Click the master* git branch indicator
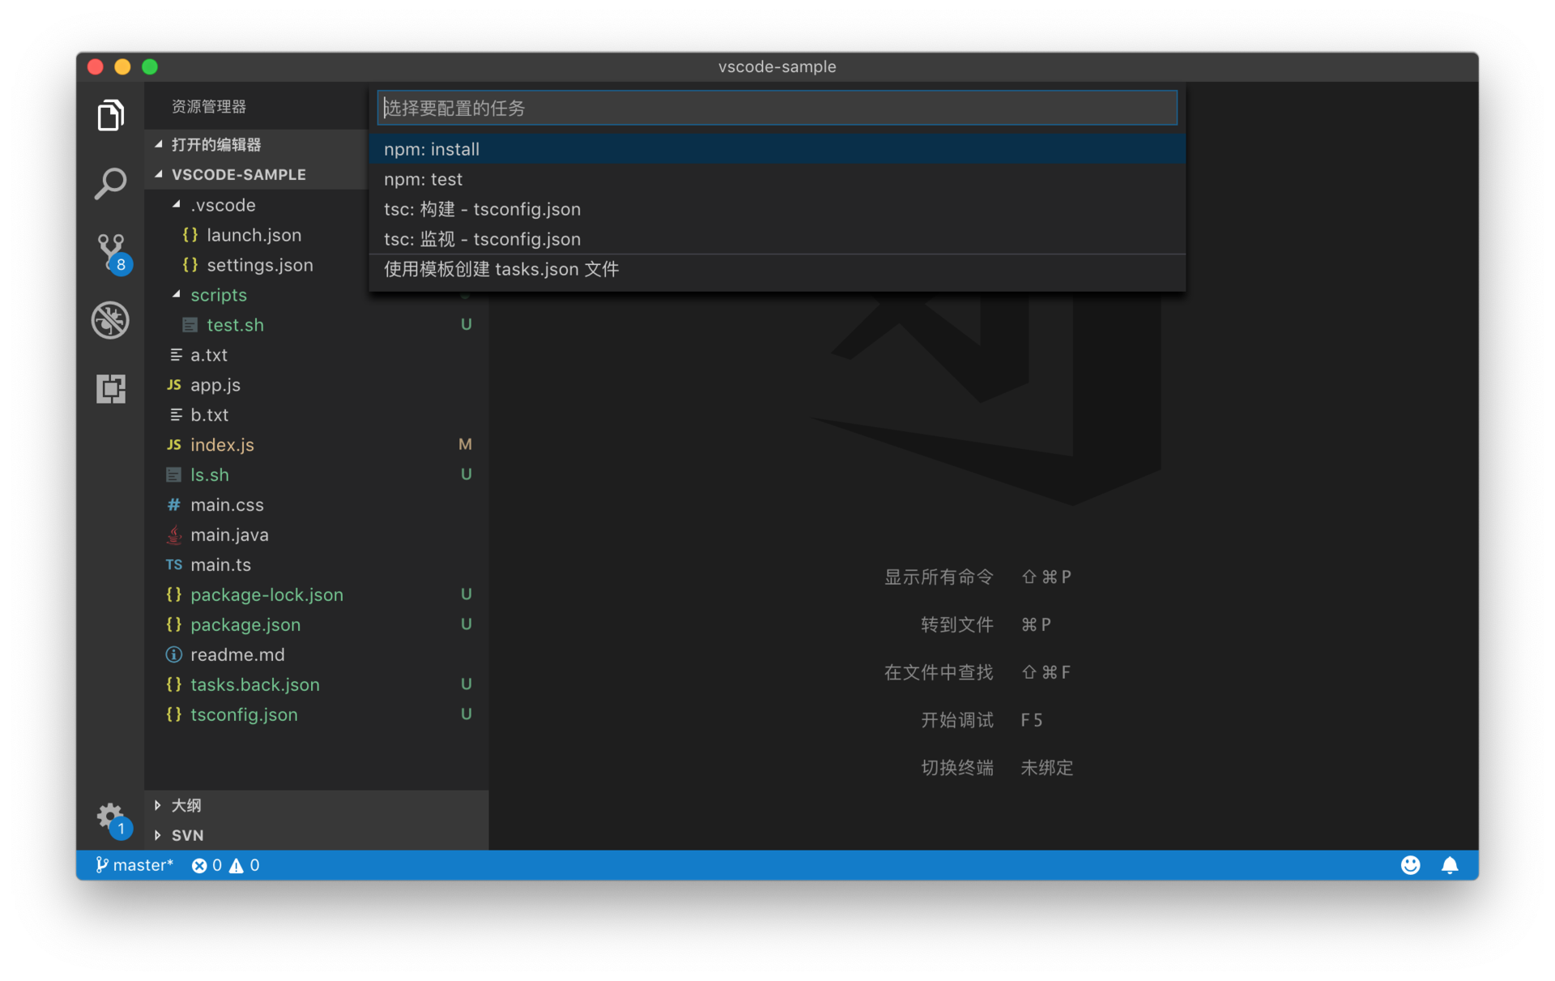The height and width of the screenshot is (981, 1555). (x=134, y=865)
